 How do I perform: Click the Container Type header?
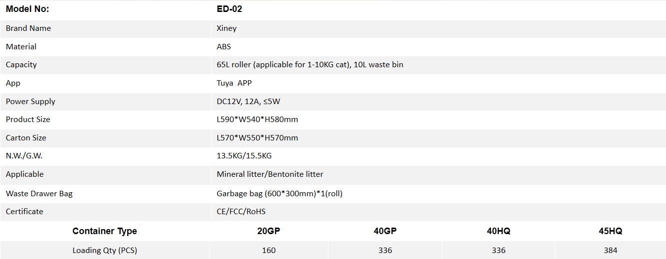click(104, 231)
